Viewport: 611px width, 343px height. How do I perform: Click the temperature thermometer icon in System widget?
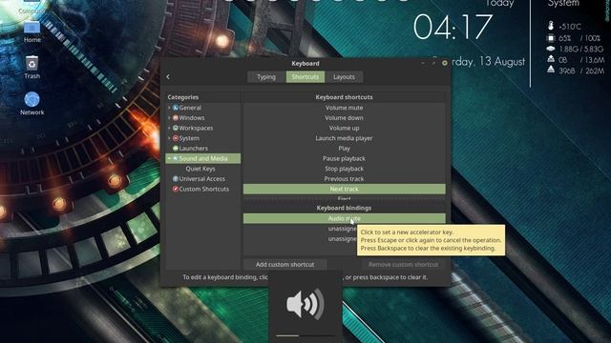[551, 26]
